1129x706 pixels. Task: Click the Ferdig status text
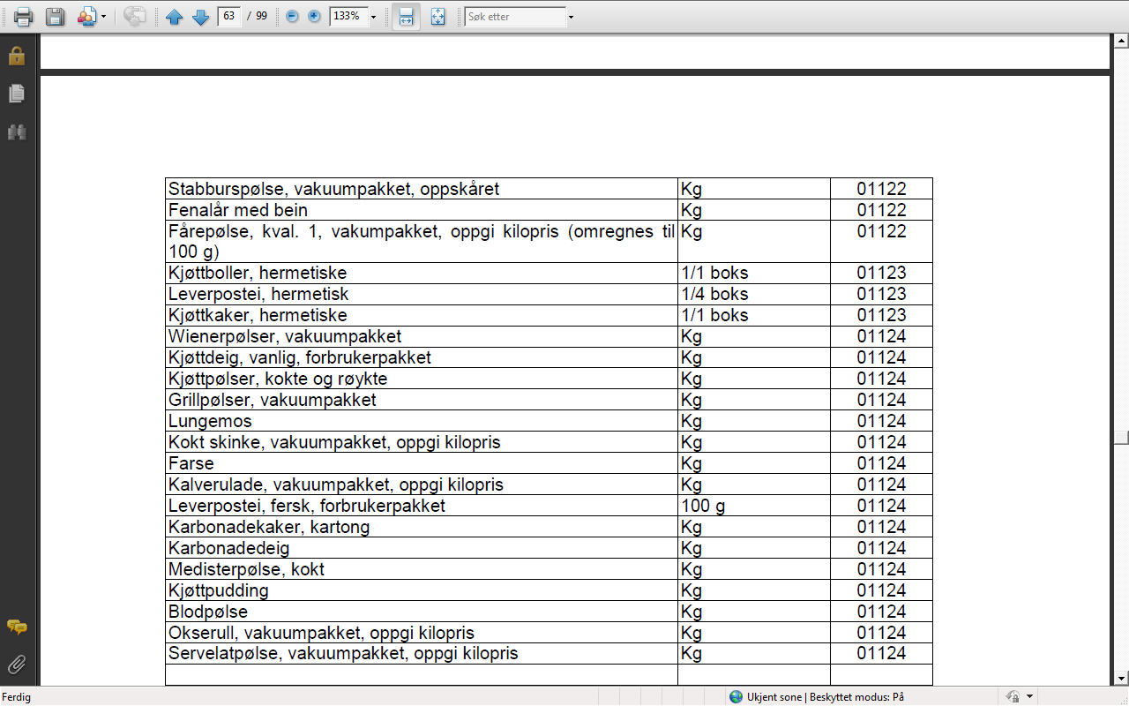click(17, 696)
